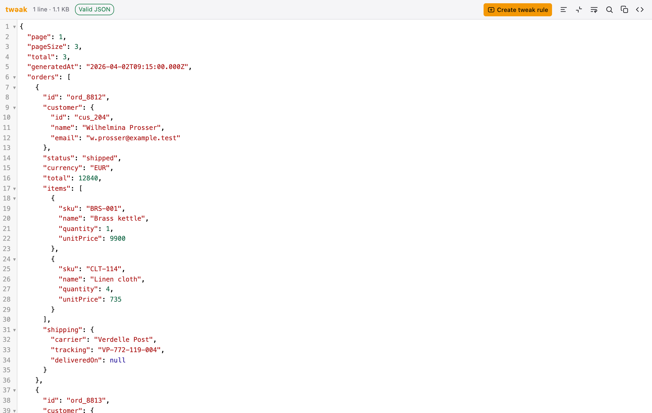Click line number 30 in the gutter
The image size is (652, 413).
click(7, 320)
